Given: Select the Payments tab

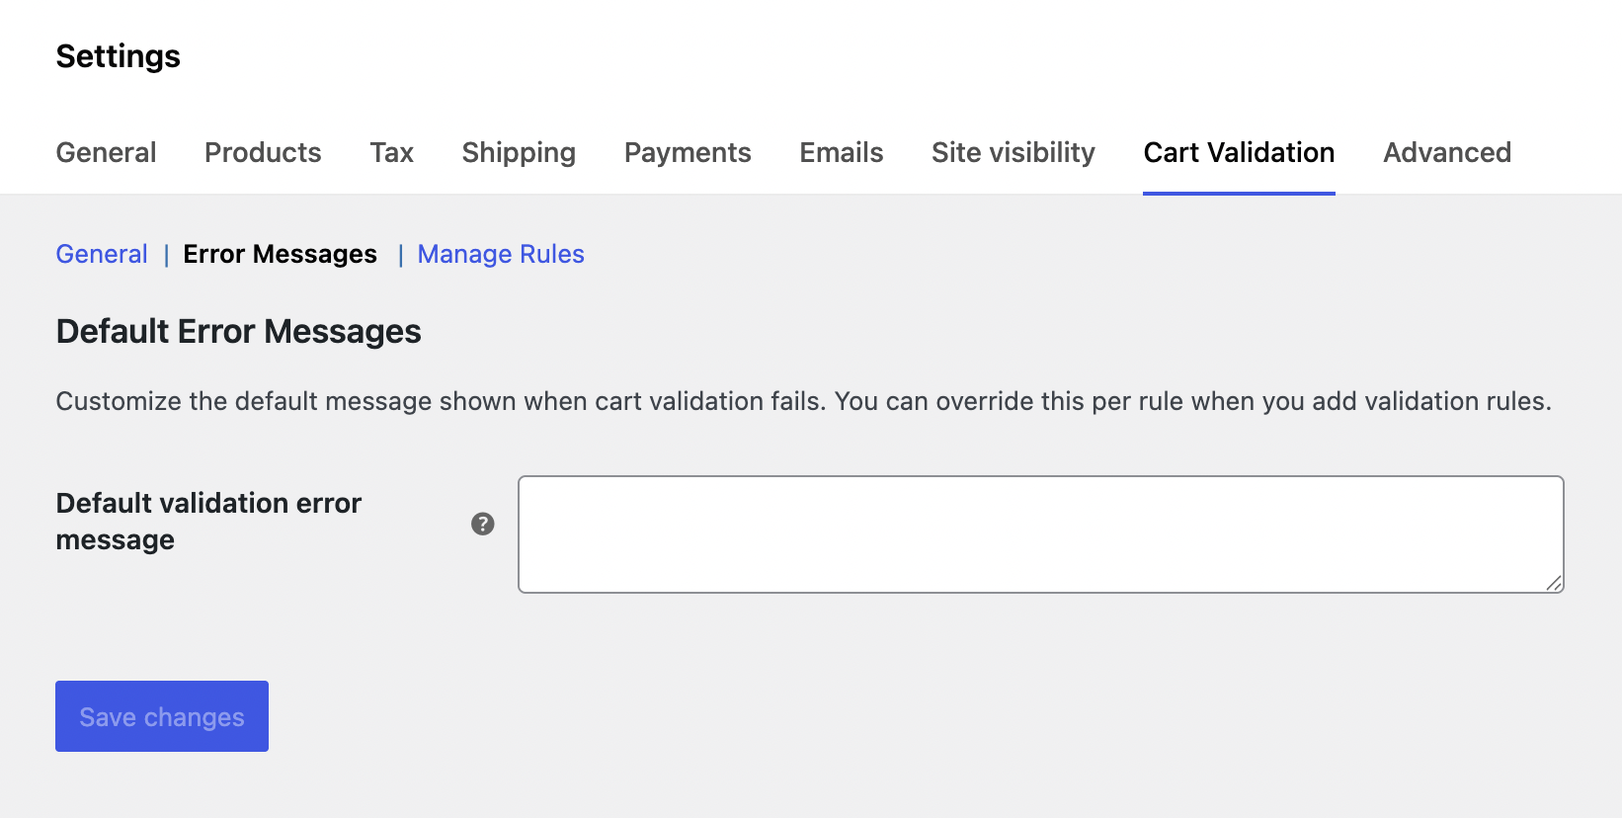Looking at the screenshot, I should point(688,152).
